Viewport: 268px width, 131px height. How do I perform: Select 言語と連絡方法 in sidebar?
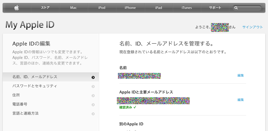tap(51, 113)
